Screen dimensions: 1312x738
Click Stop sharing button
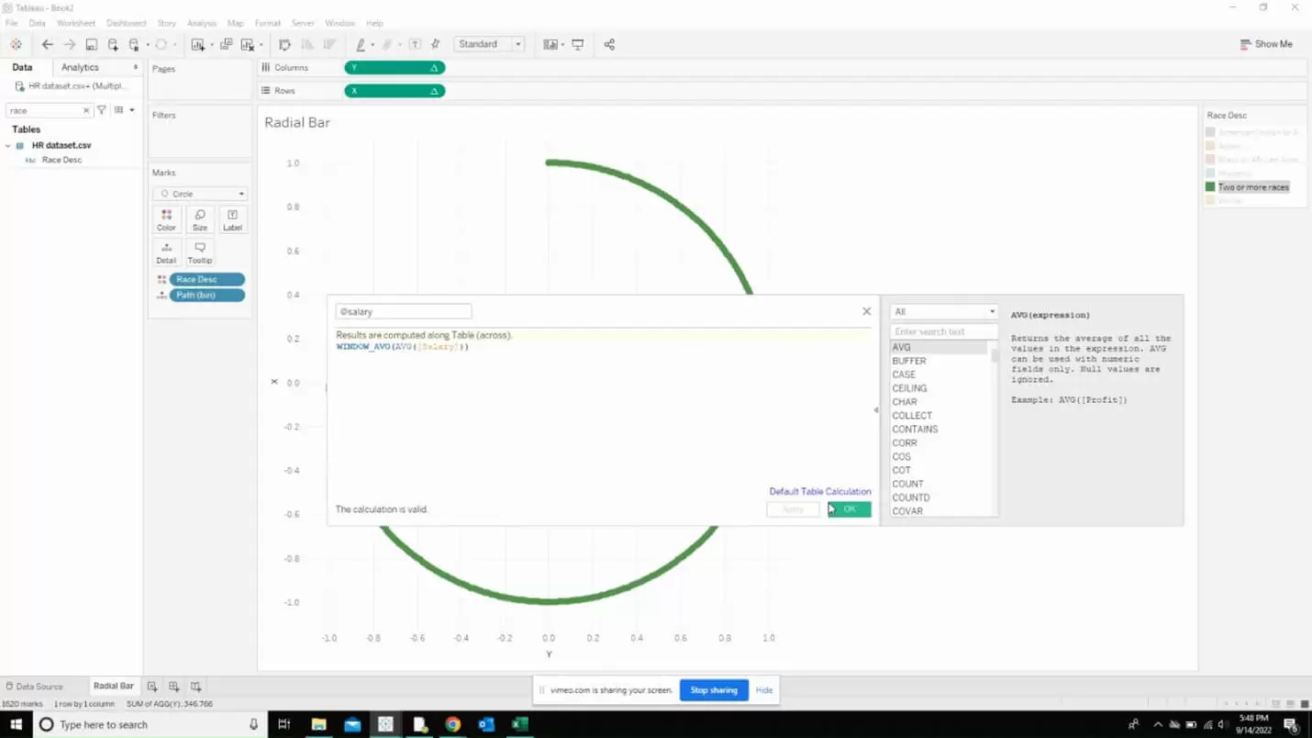click(x=714, y=690)
